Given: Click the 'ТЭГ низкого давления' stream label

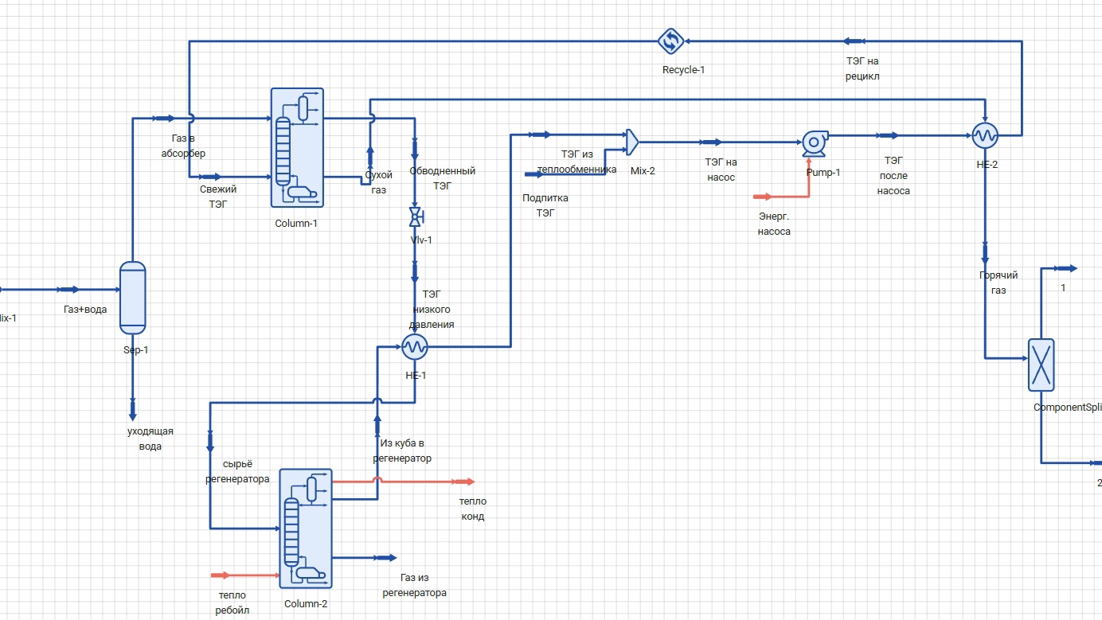Looking at the screenshot, I should [x=432, y=309].
